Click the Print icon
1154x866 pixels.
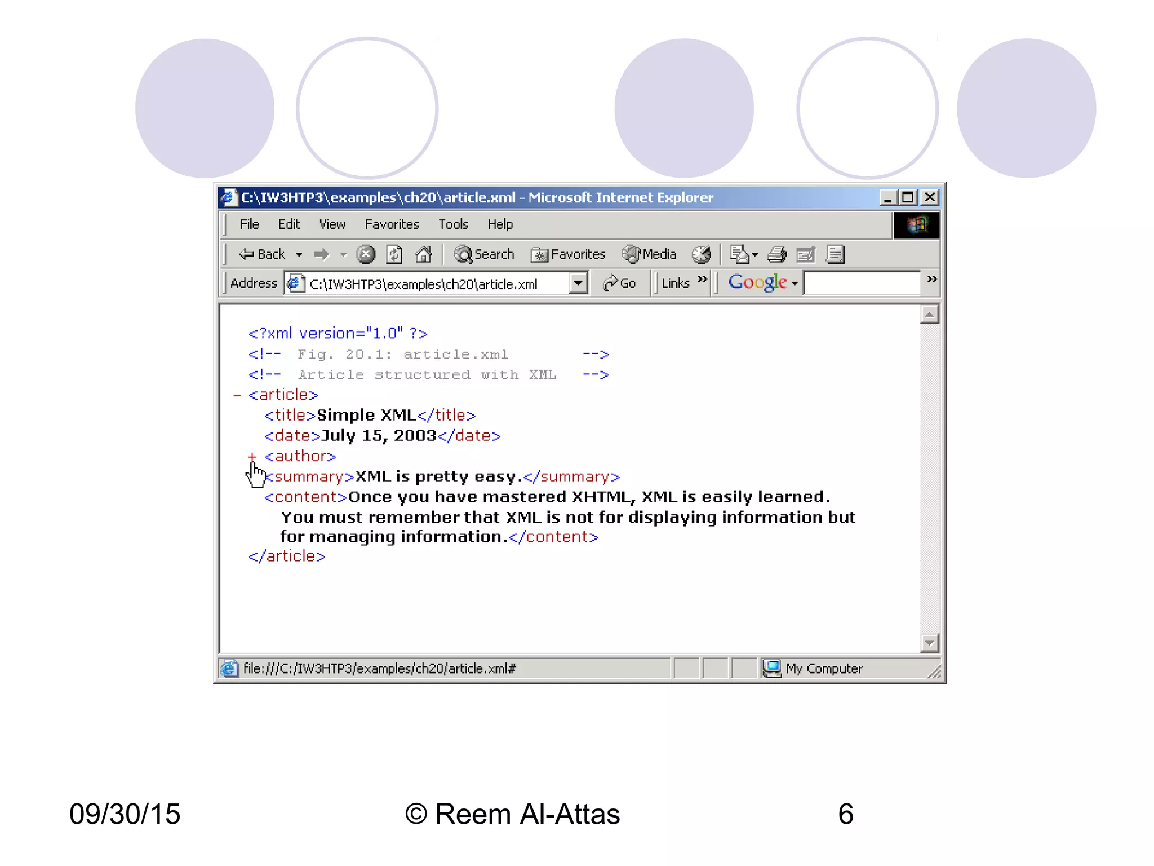777,255
